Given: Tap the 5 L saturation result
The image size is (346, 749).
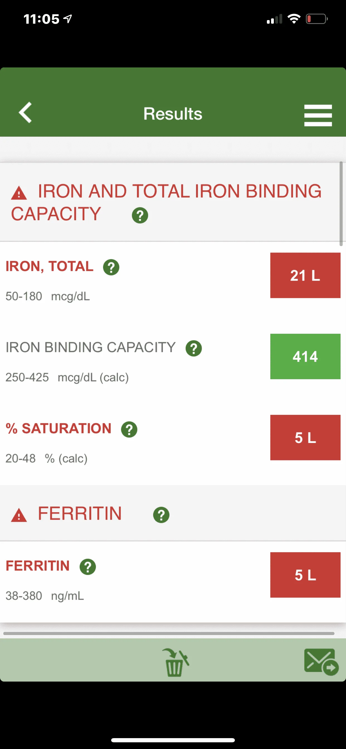Looking at the screenshot, I should 305,437.
